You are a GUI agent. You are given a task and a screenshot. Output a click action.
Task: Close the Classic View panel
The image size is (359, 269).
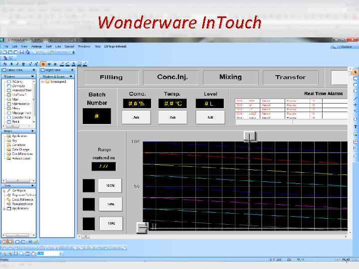(34, 70)
